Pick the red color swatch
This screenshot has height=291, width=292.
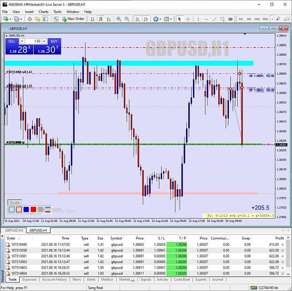tap(33, 209)
